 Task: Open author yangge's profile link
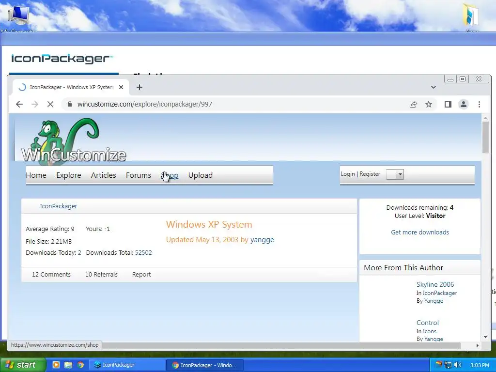pos(262,240)
